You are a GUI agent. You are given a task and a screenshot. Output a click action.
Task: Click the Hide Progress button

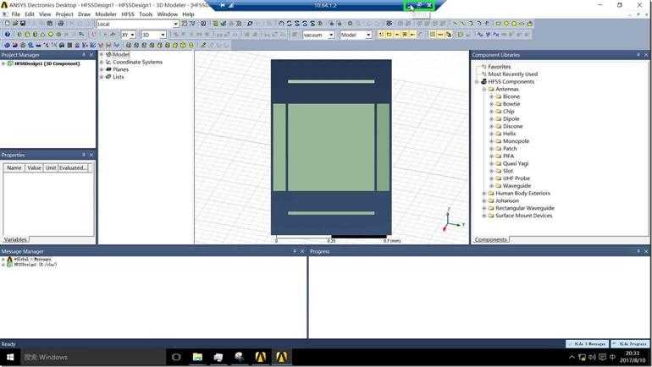[630, 344]
